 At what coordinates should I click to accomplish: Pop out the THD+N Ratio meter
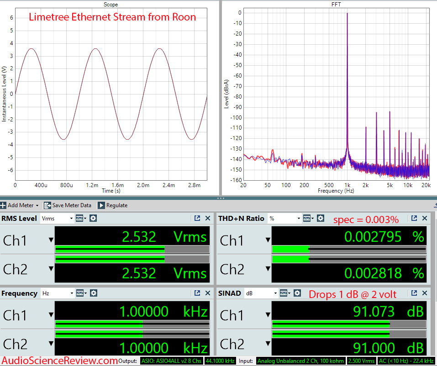(414, 219)
